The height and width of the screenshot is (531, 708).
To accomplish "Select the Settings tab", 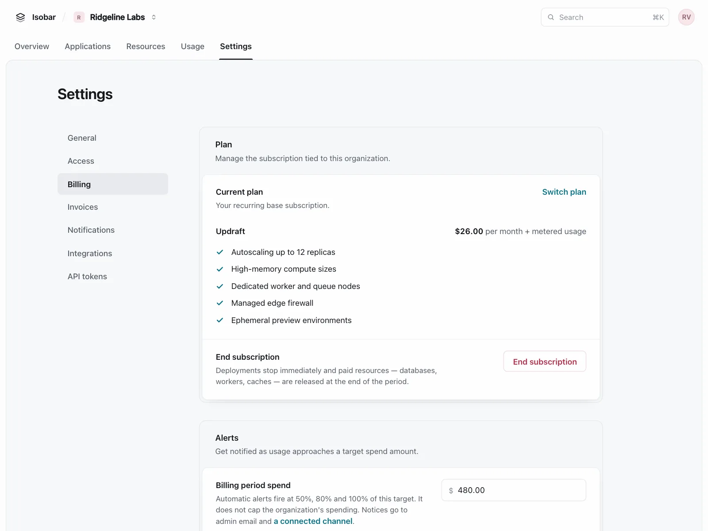I will coord(236,46).
